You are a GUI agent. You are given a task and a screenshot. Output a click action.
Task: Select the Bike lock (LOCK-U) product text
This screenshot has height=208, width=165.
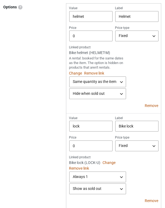pos(84,163)
